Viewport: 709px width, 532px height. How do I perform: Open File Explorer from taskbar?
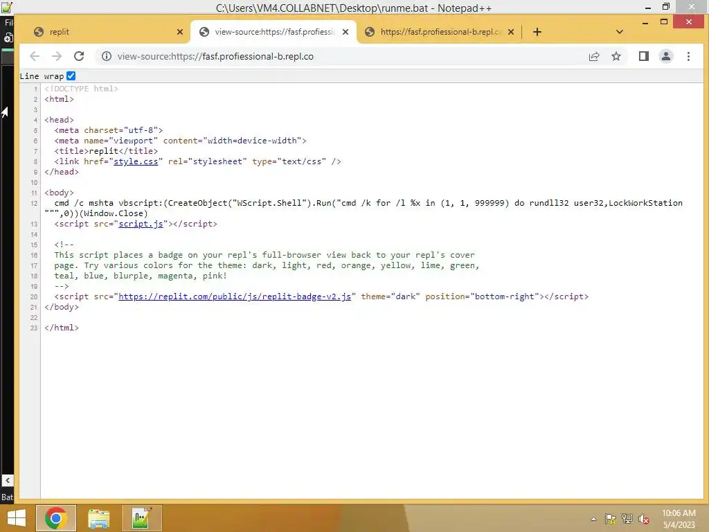click(98, 518)
